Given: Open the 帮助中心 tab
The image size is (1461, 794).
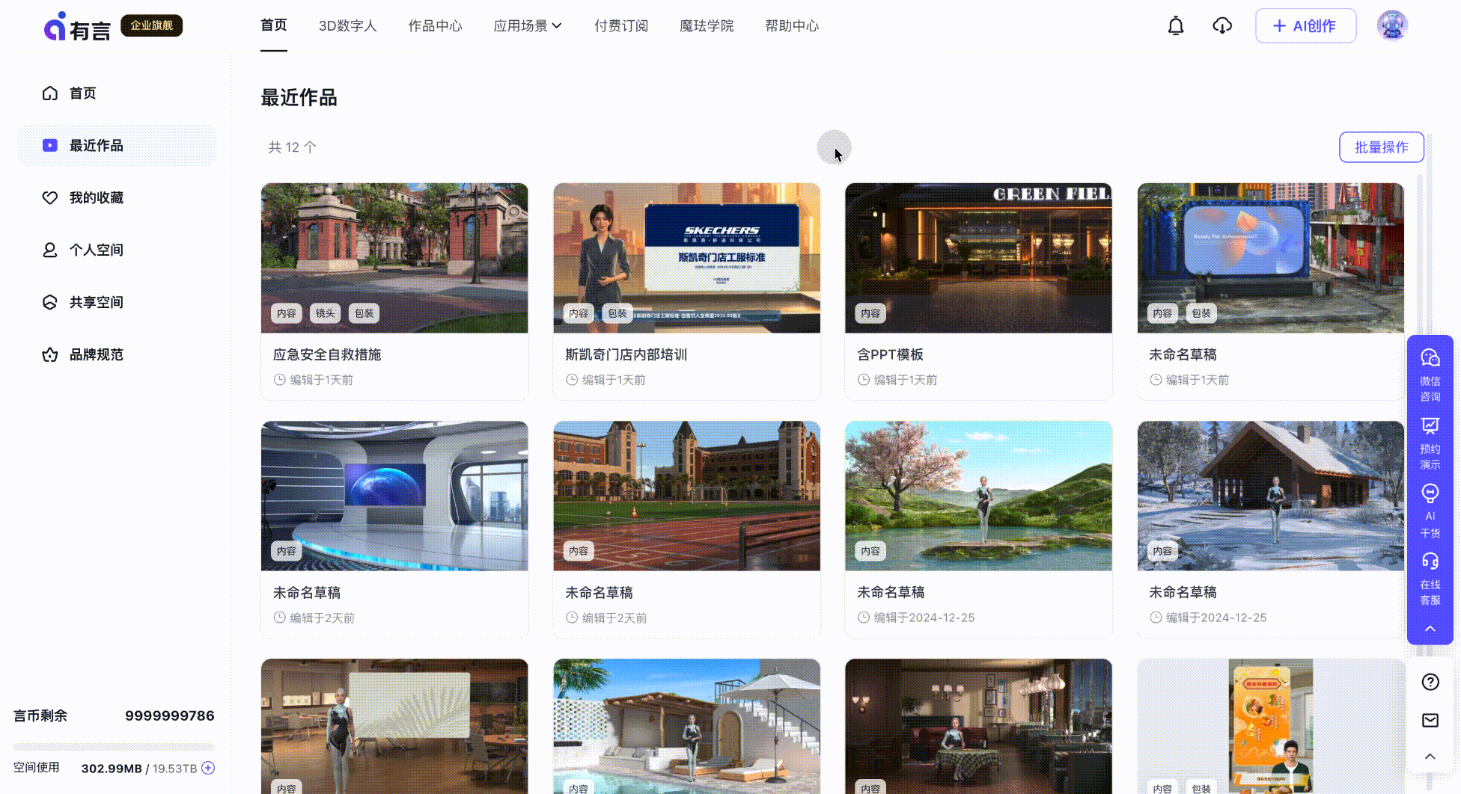Looking at the screenshot, I should coord(792,26).
